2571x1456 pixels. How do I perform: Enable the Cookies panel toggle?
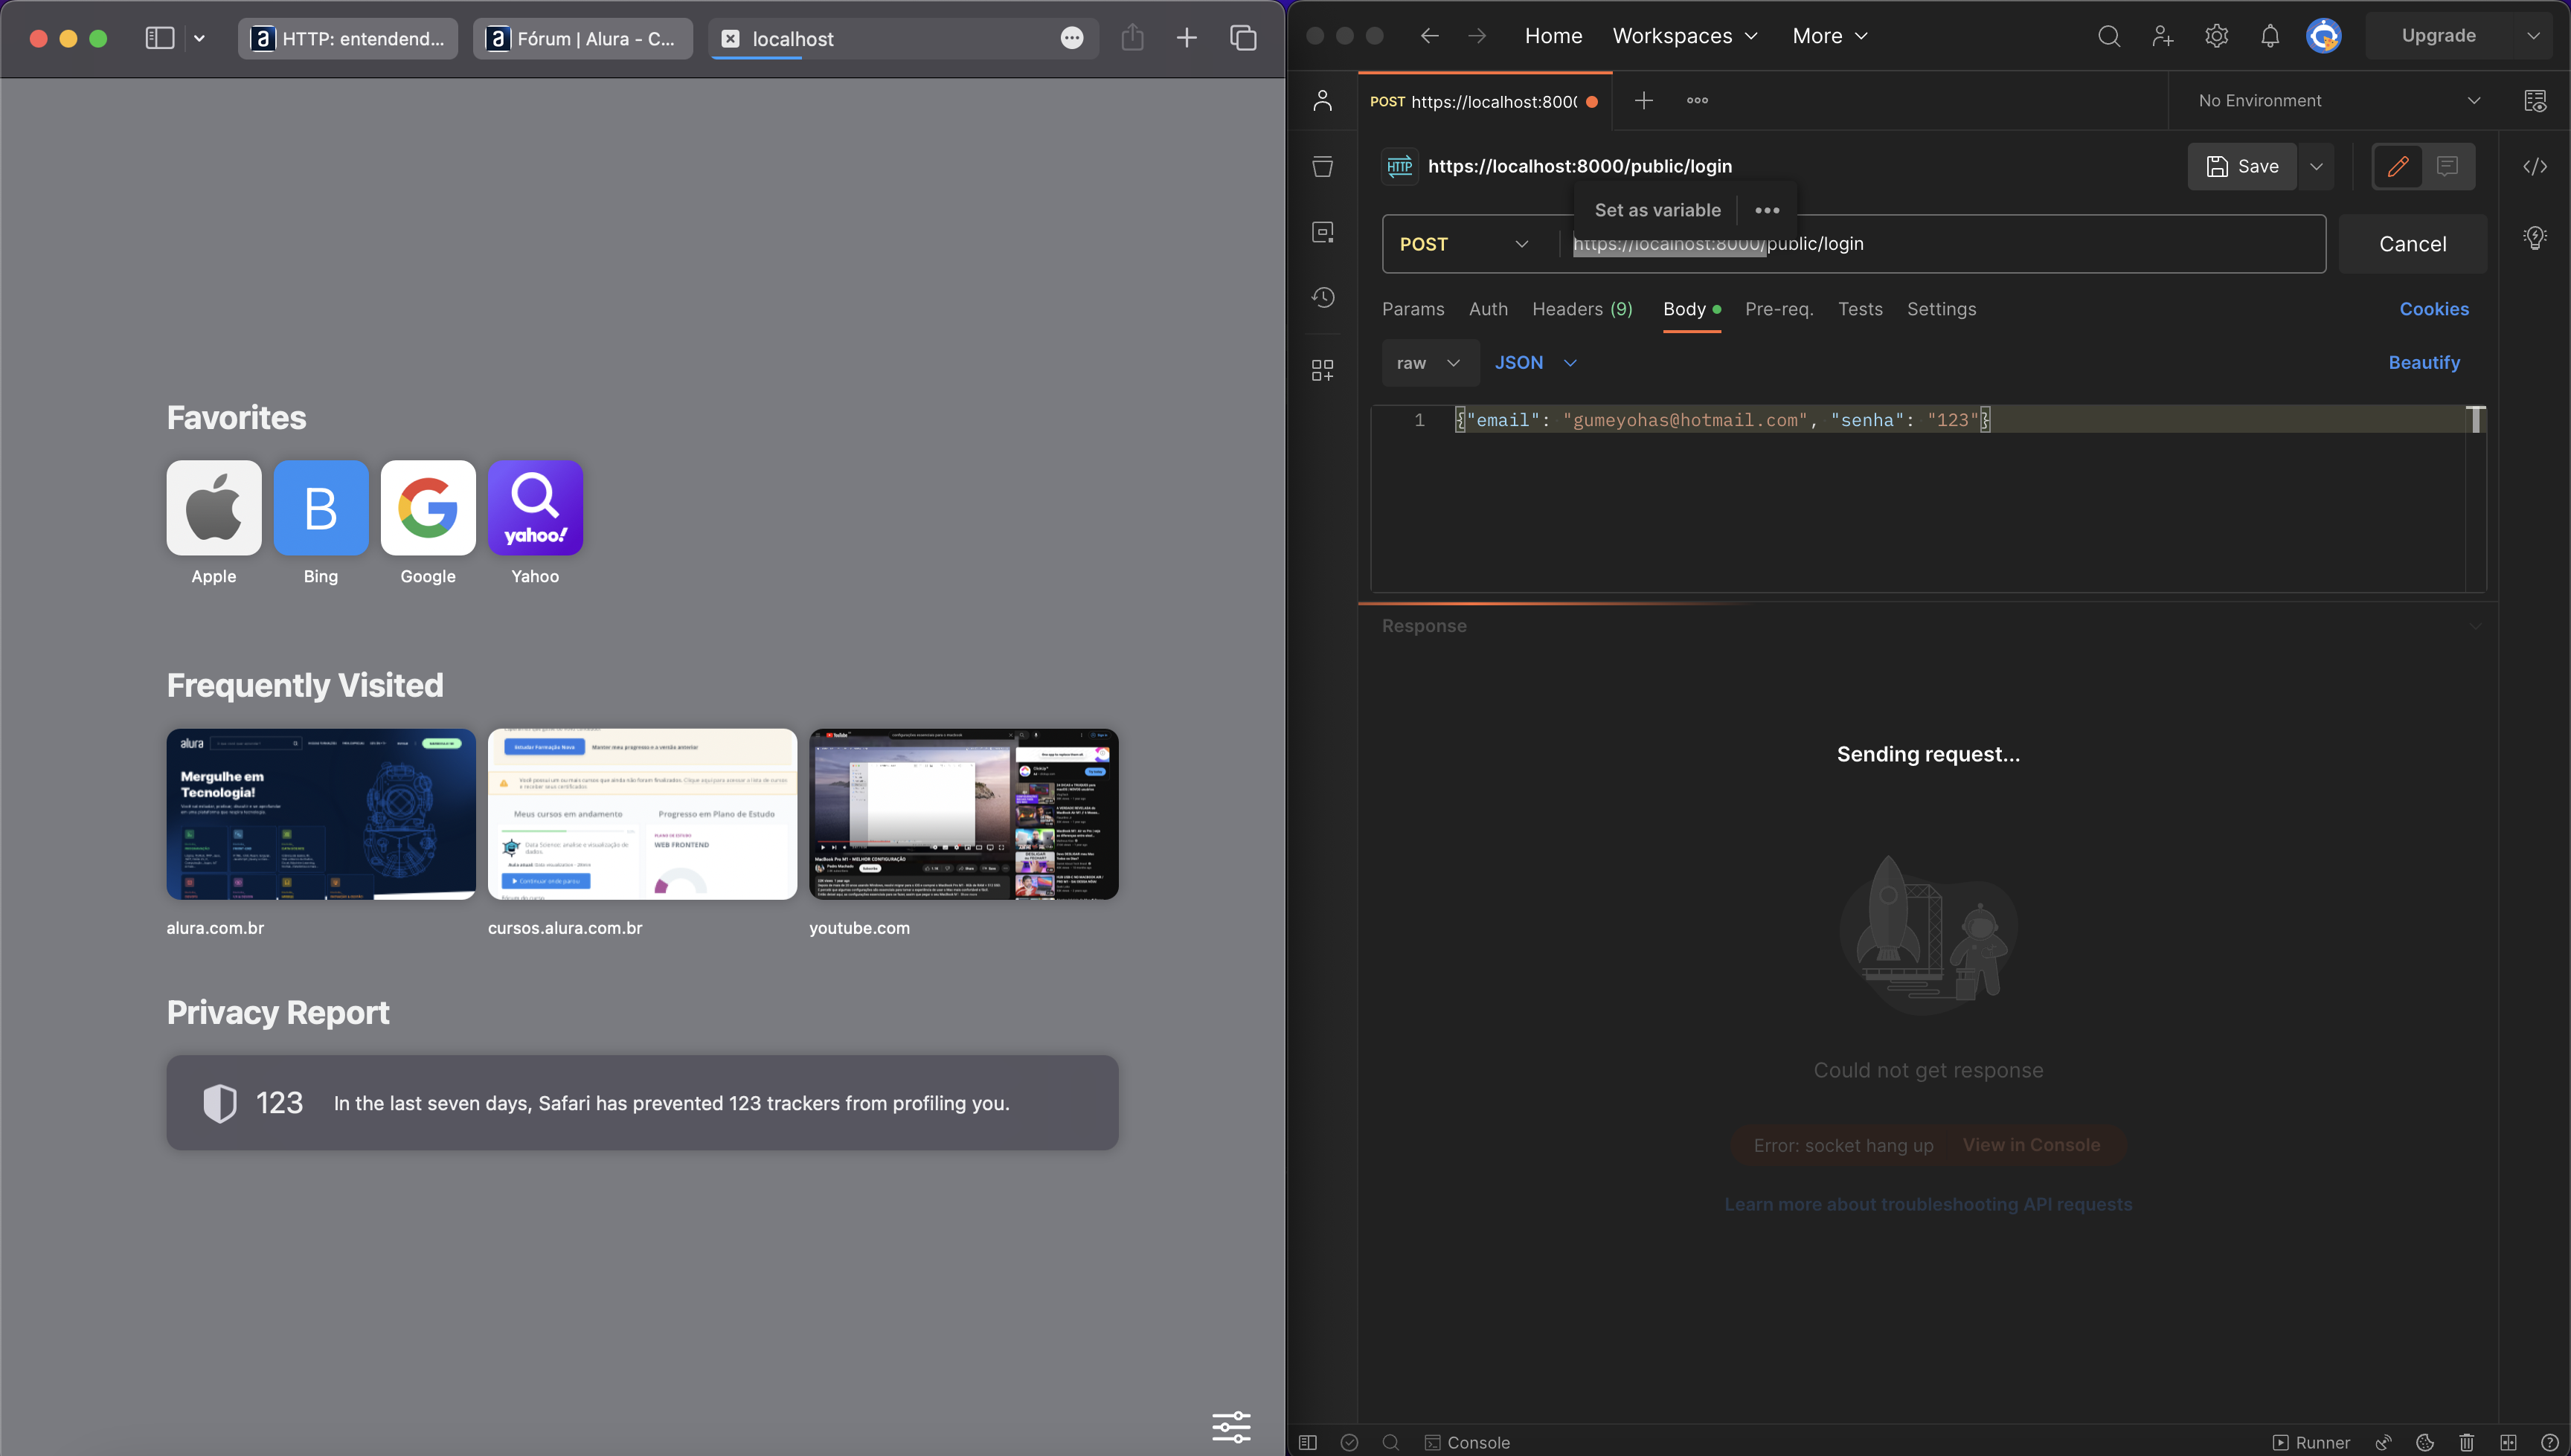[2433, 309]
